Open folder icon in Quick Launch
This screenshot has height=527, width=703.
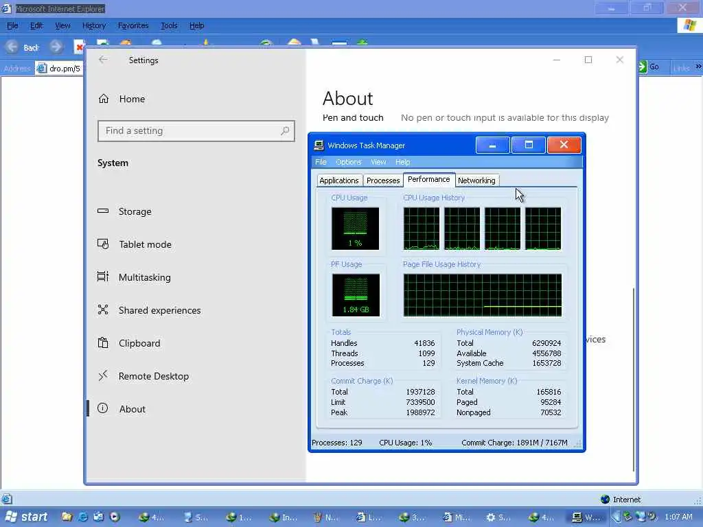[x=67, y=517]
